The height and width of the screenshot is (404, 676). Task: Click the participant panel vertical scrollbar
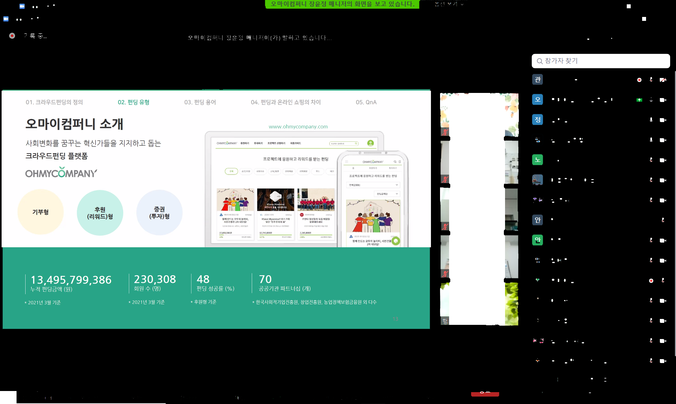pyautogui.click(x=675, y=213)
